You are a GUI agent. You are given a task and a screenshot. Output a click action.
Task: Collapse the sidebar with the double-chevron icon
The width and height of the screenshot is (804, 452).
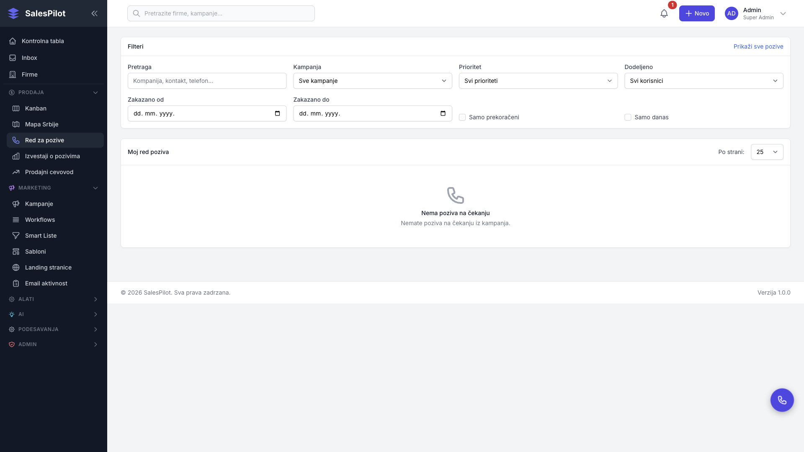tap(94, 13)
